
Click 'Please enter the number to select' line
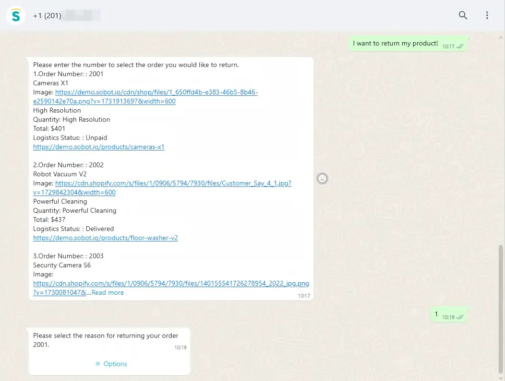136,65
